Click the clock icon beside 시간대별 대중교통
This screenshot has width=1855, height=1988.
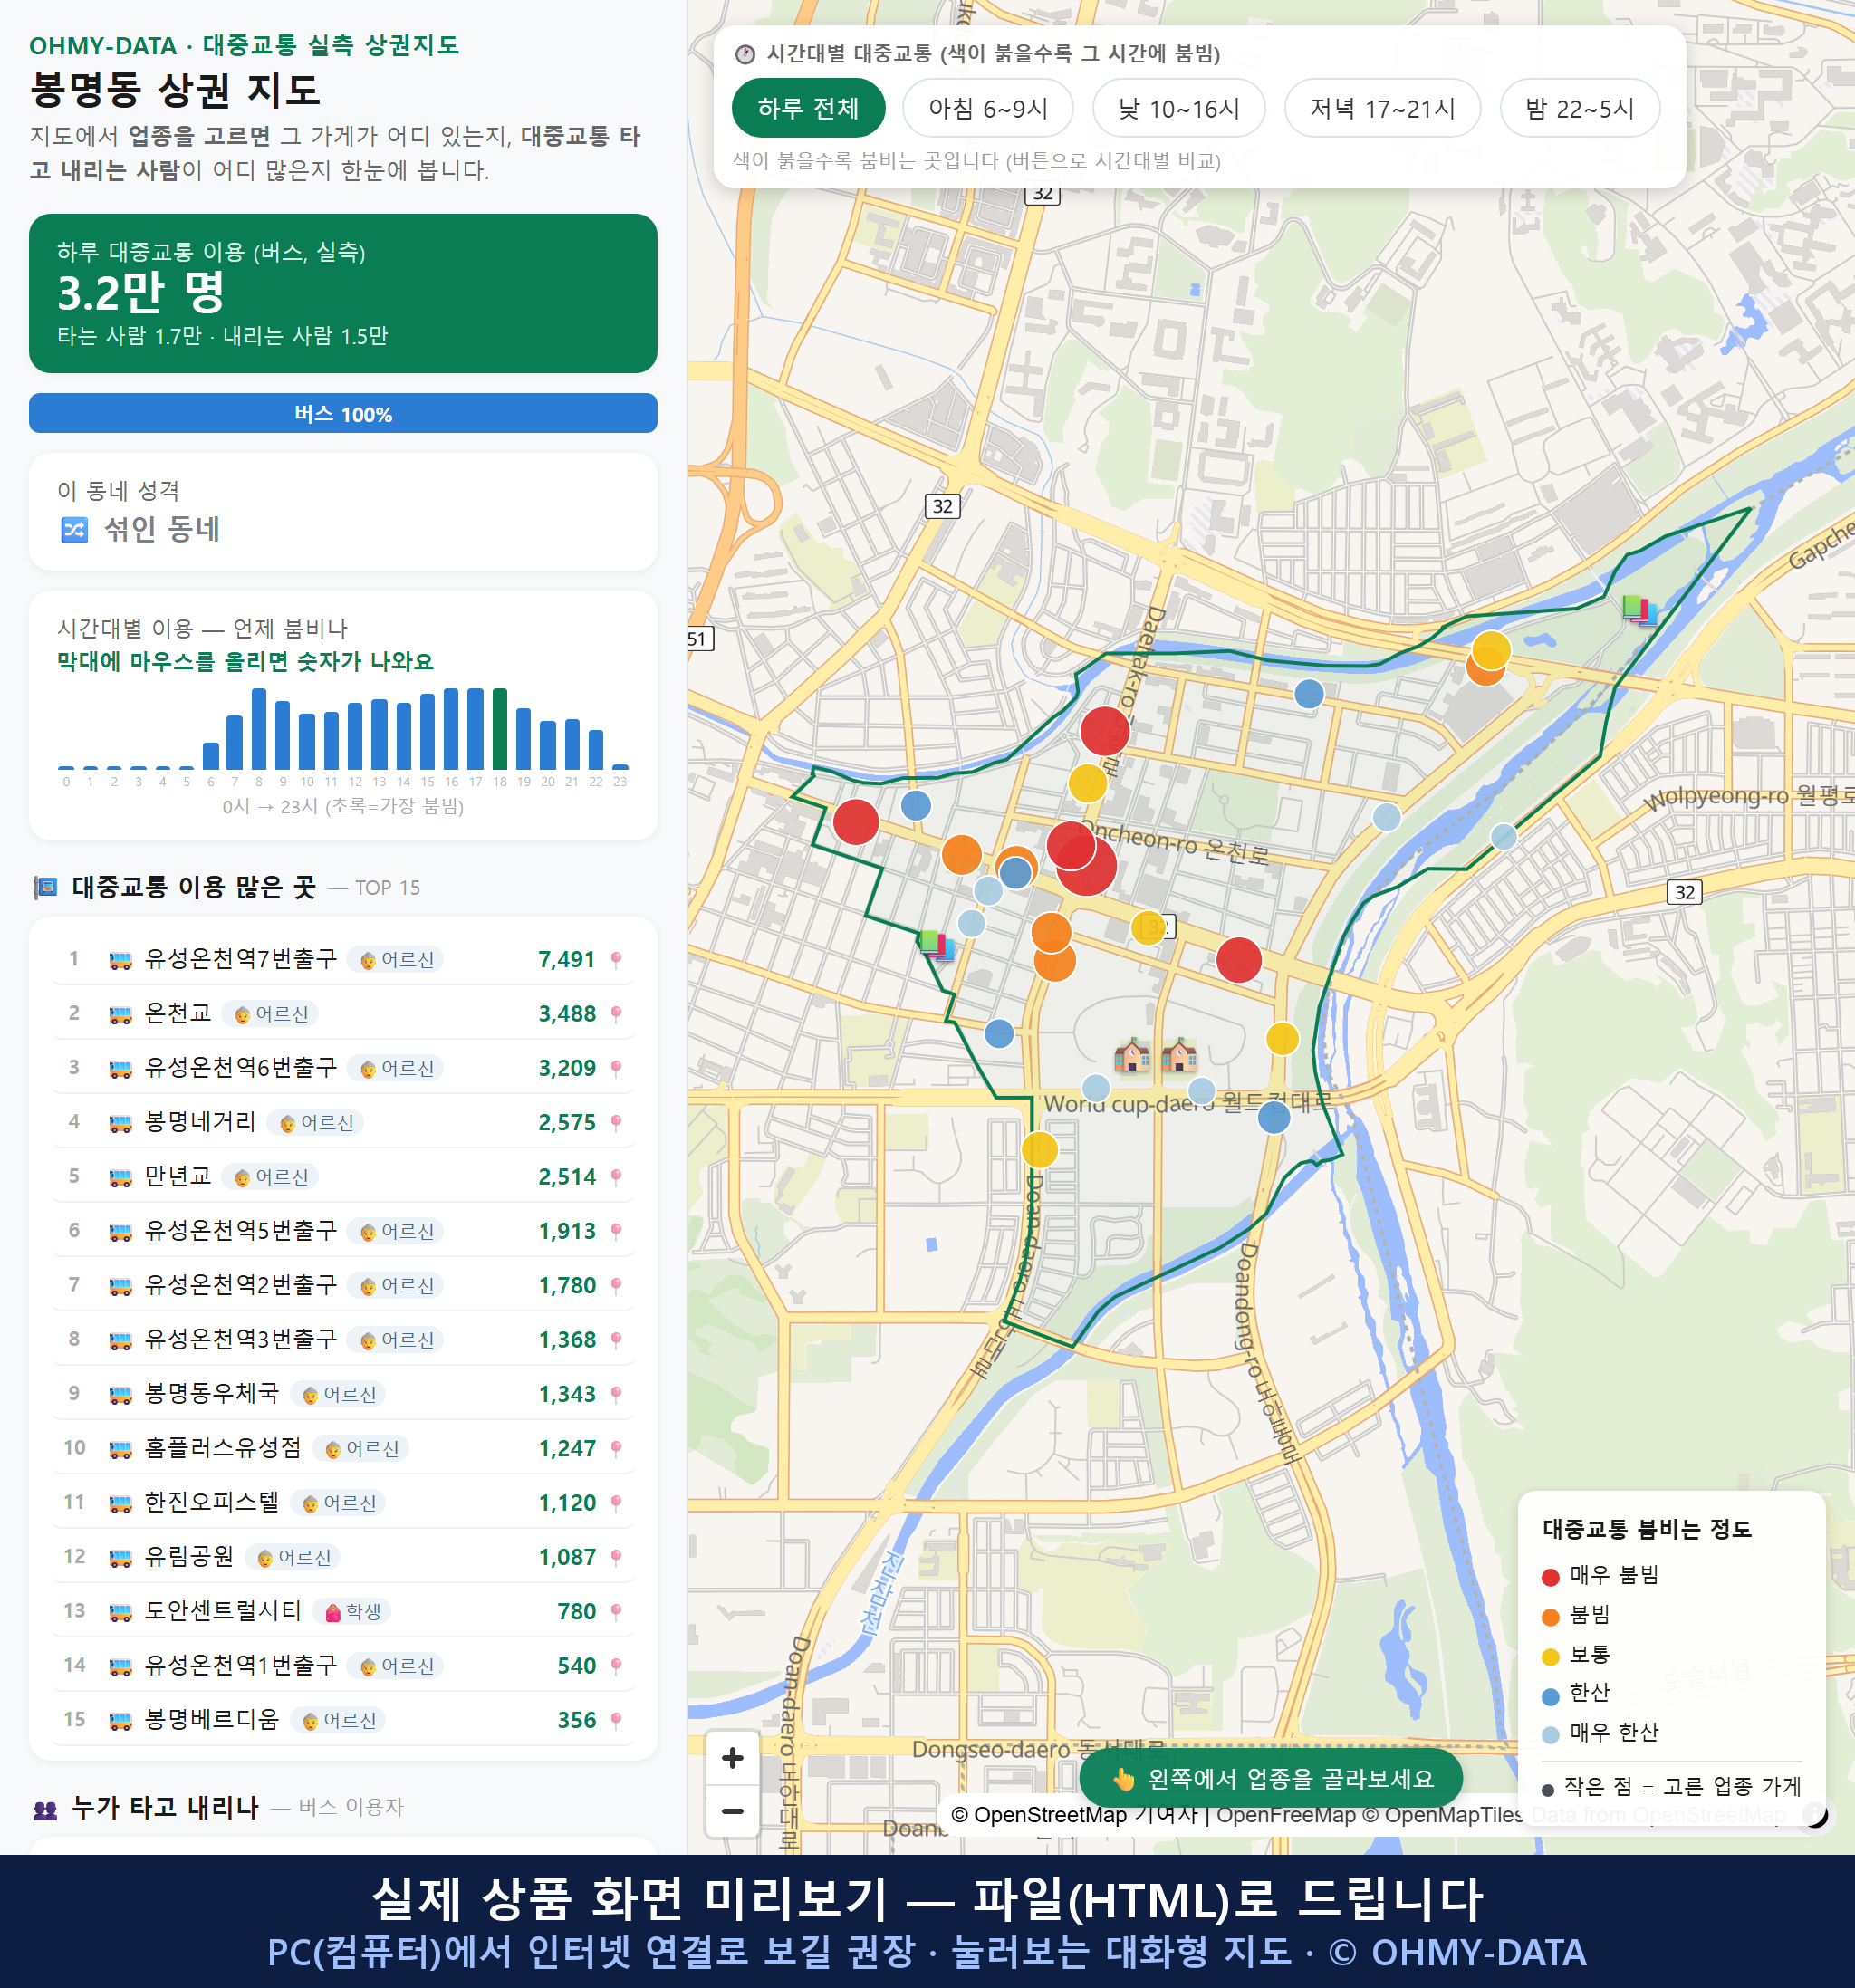click(745, 54)
